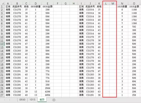Click CS3314 cell in row 2
The image size is (141, 103).
[x=90, y=10]
